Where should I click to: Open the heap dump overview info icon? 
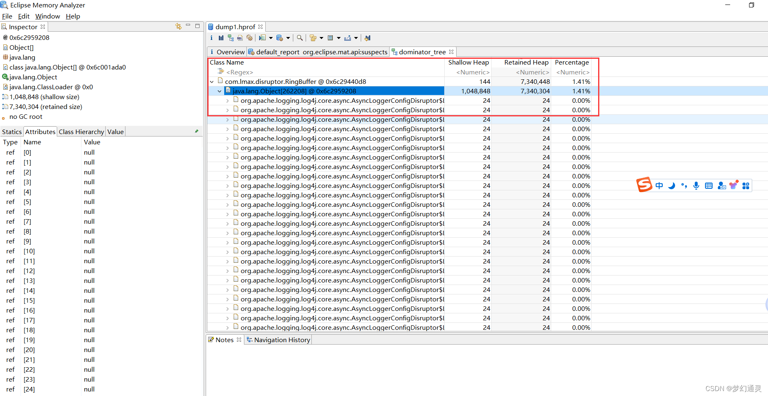[211, 38]
